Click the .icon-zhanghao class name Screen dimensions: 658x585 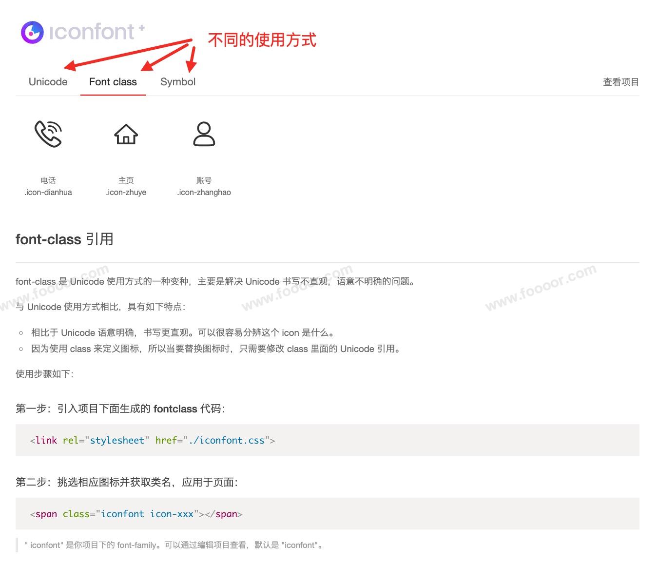(x=204, y=193)
